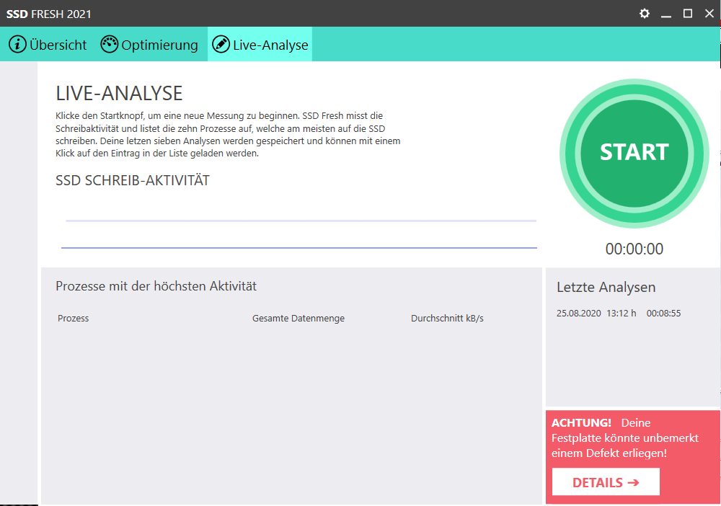The image size is (721, 506).
Task: Click the info icon beside Übersicht
Action: (x=17, y=45)
